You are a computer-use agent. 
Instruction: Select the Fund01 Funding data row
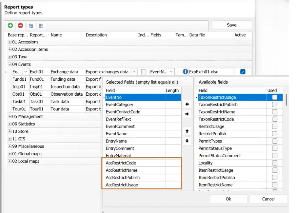click(x=56, y=79)
